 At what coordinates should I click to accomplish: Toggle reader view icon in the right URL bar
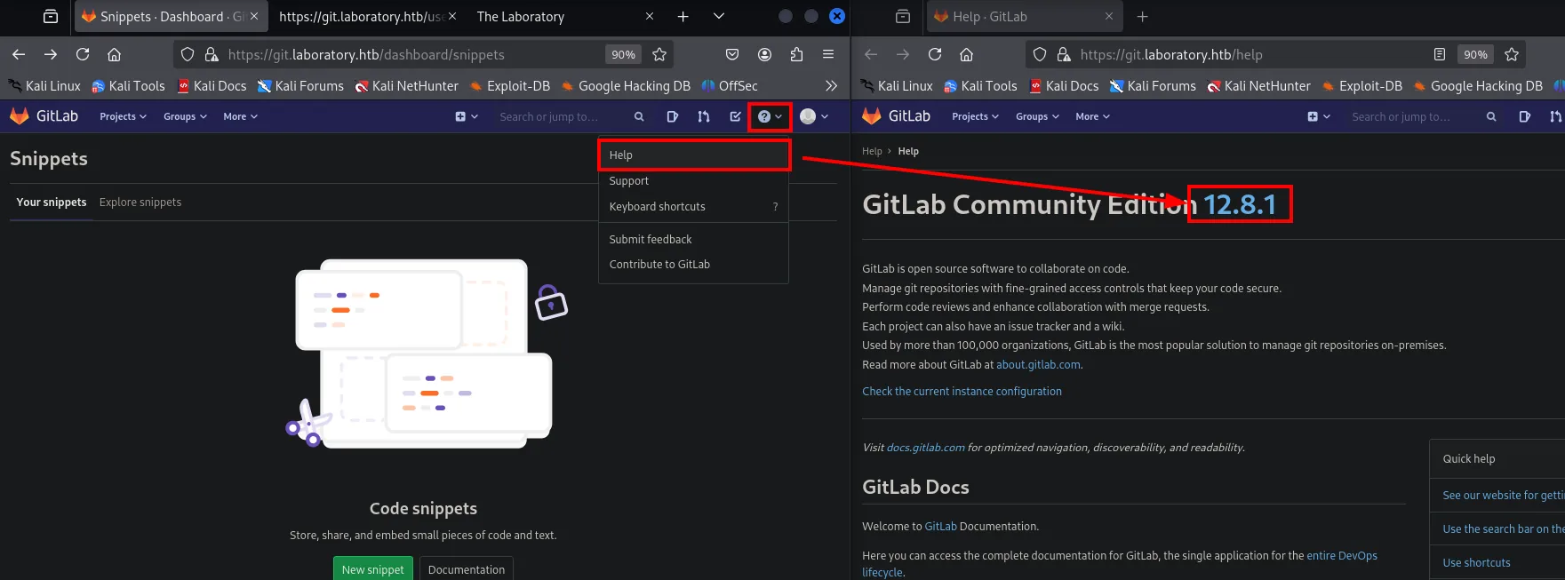pyautogui.click(x=1440, y=54)
